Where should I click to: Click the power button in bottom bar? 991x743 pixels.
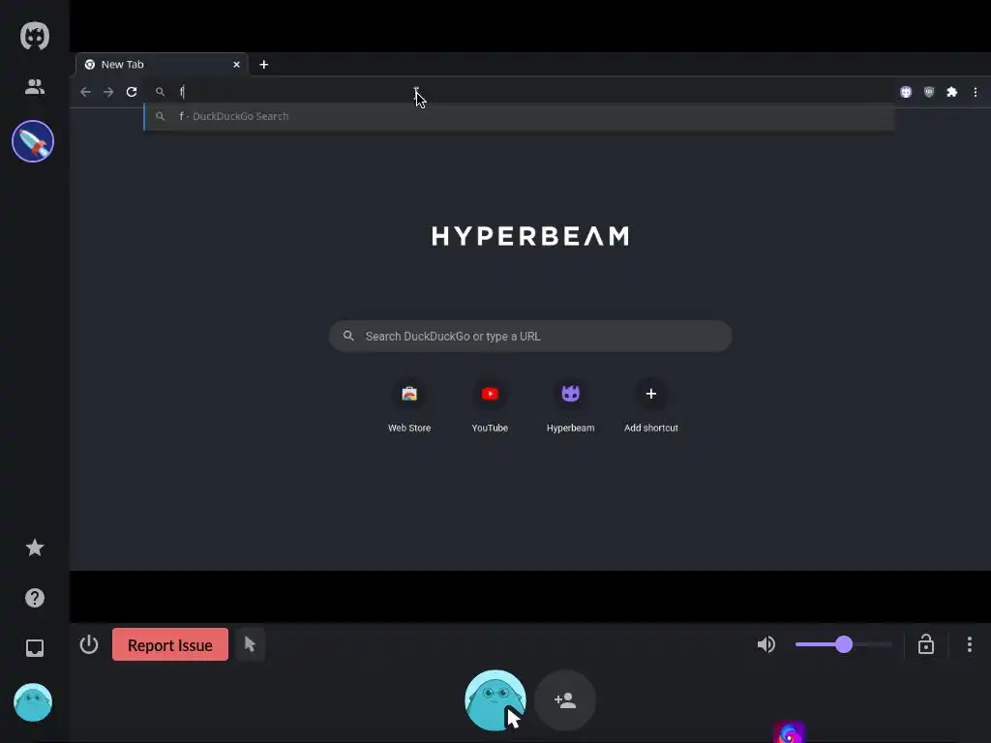(89, 644)
